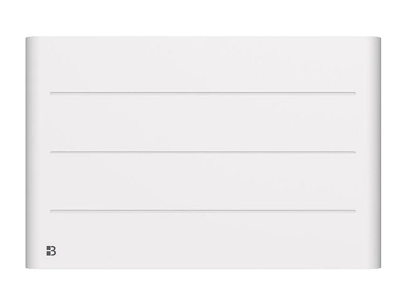This screenshot has height=306, width=408.
Task: Click the top-left corner of the white panel
Action: click(x=27, y=38)
